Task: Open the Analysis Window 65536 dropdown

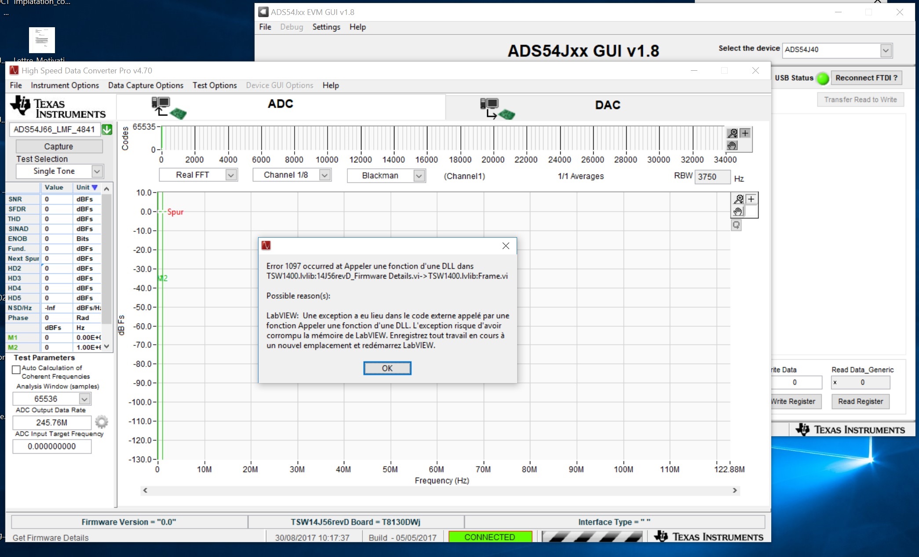Action: tap(84, 399)
